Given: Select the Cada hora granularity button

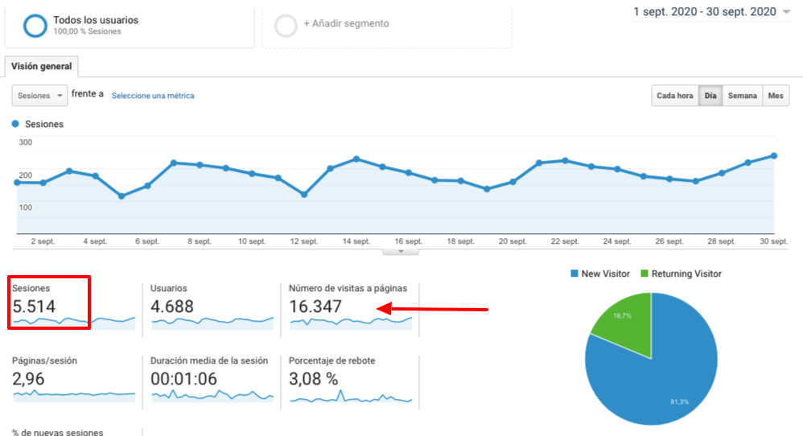Looking at the screenshot, I should click(x=674, y=96).
